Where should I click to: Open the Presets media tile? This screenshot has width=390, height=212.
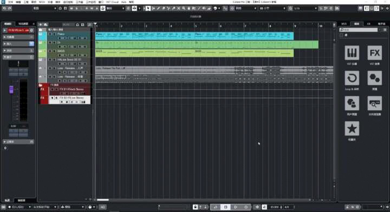pos(375,78)
